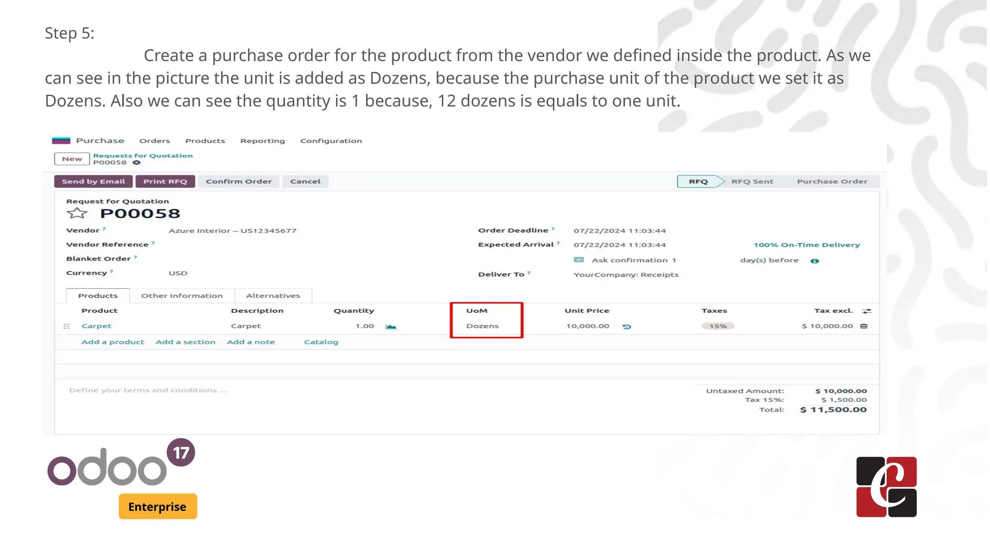Click the terms and conditions field

[147, 390]
